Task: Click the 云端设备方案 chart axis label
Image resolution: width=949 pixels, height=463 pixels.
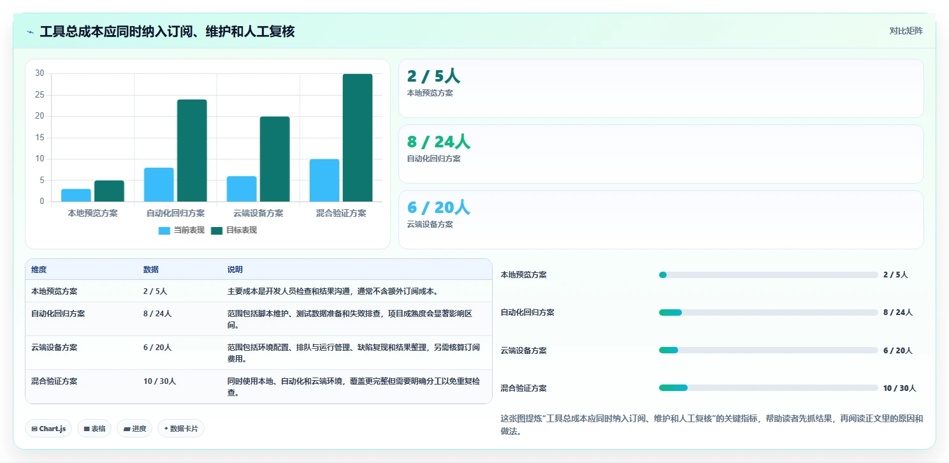Action: coord(258,213)
